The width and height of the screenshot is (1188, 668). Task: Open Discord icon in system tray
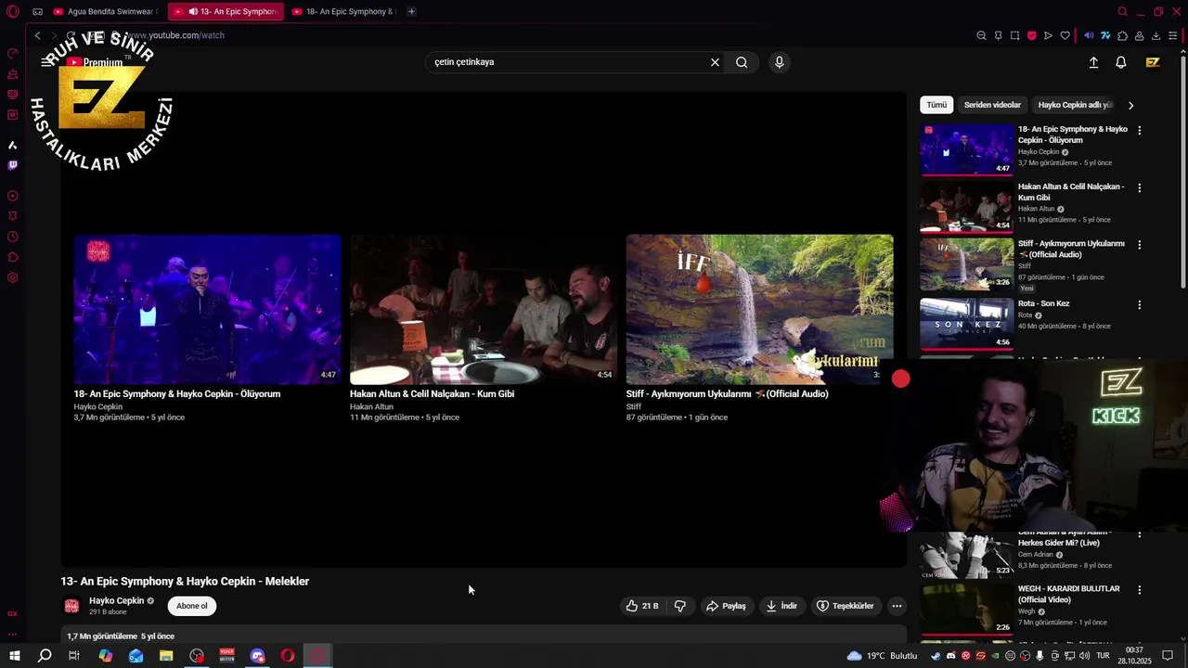click(x=950, y=656)
